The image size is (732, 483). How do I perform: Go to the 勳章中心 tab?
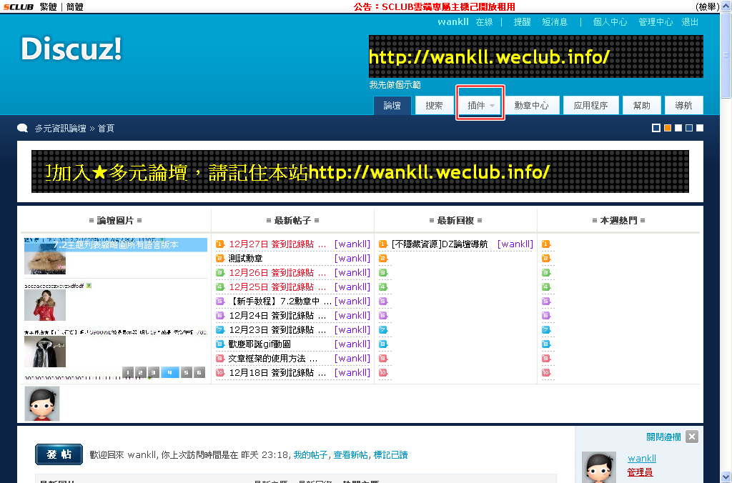click(531, 106)
